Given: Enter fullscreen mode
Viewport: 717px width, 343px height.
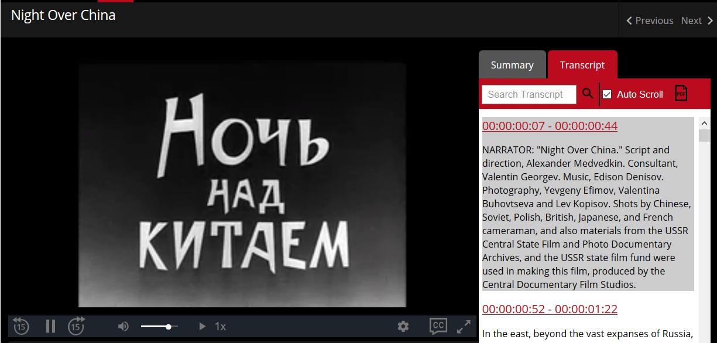Looking at the screenshot, I should [464, 327].
